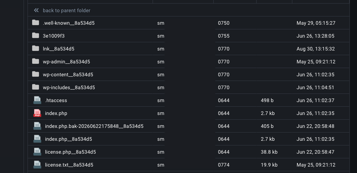This screenshot has height=173, width=357.
Task: Click the .well-known__8a534d5 folder icon
Action: [35, 22]
